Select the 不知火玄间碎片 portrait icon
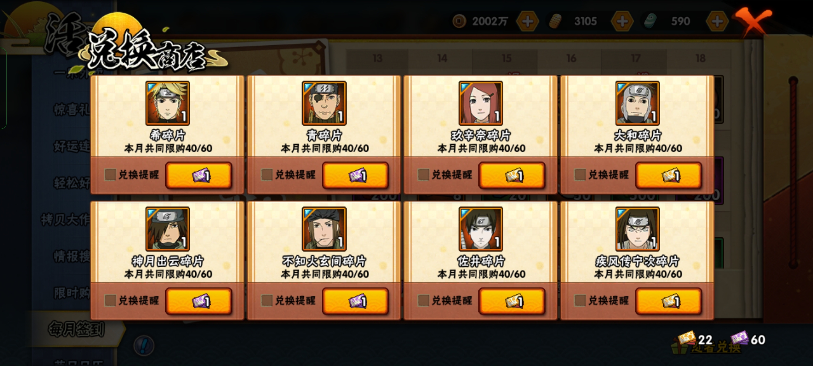The height and width of the screenshot is (366, 813). [x=324, y=229]
